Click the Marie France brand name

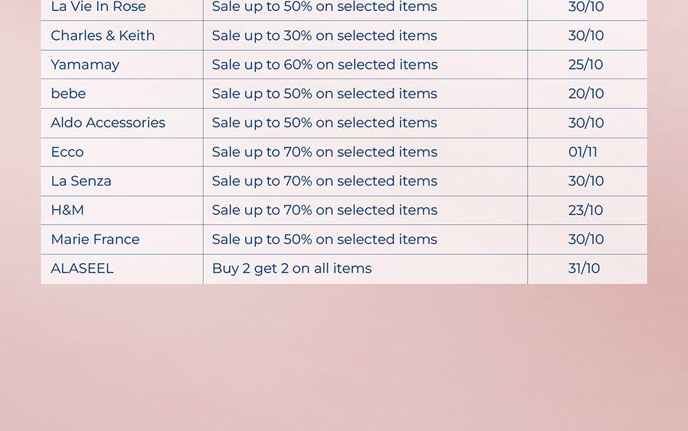click(x=95, y=239)
